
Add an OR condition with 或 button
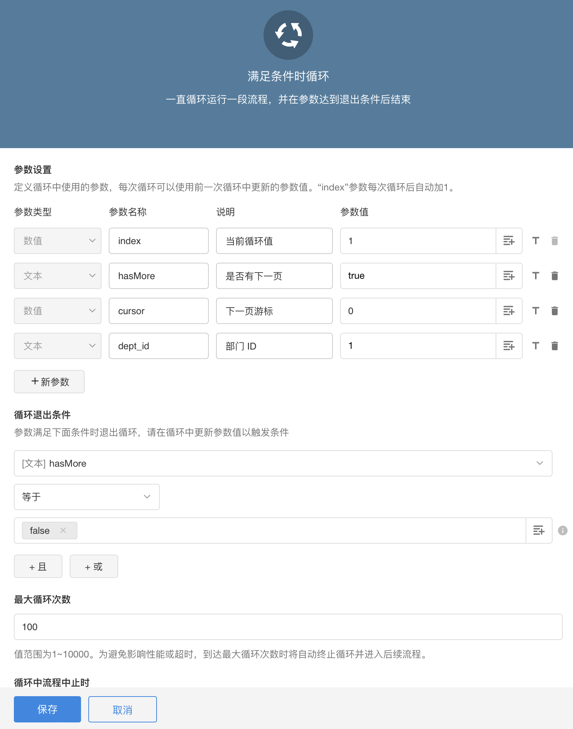click(94, 566)
